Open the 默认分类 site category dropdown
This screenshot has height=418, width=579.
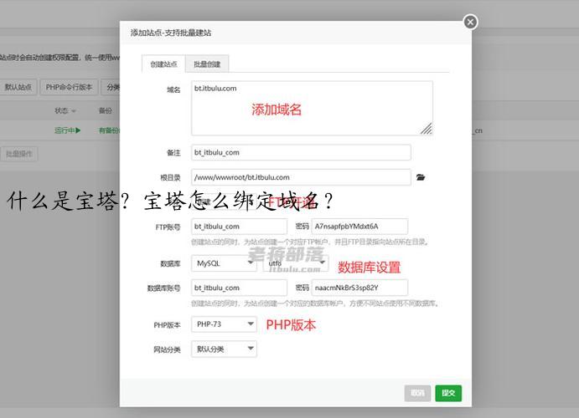[x=224, y=349]
